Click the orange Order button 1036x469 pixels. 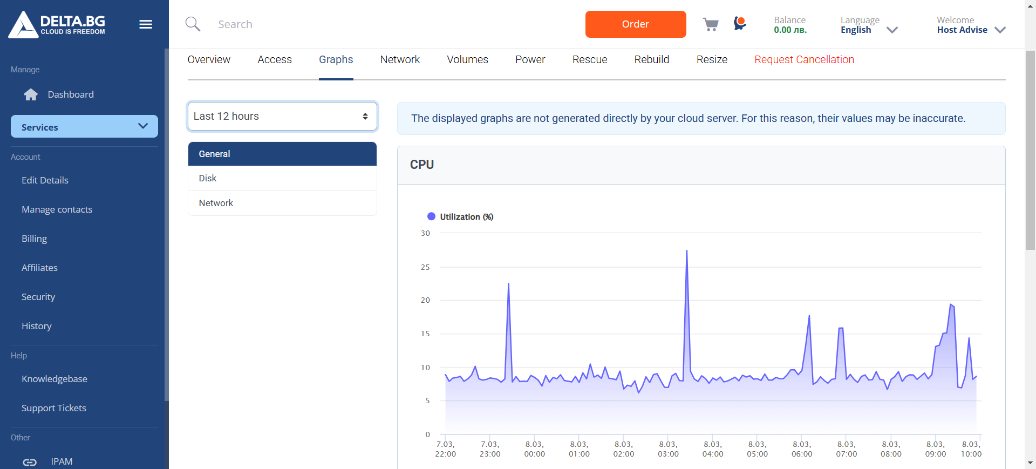(636, 24)
